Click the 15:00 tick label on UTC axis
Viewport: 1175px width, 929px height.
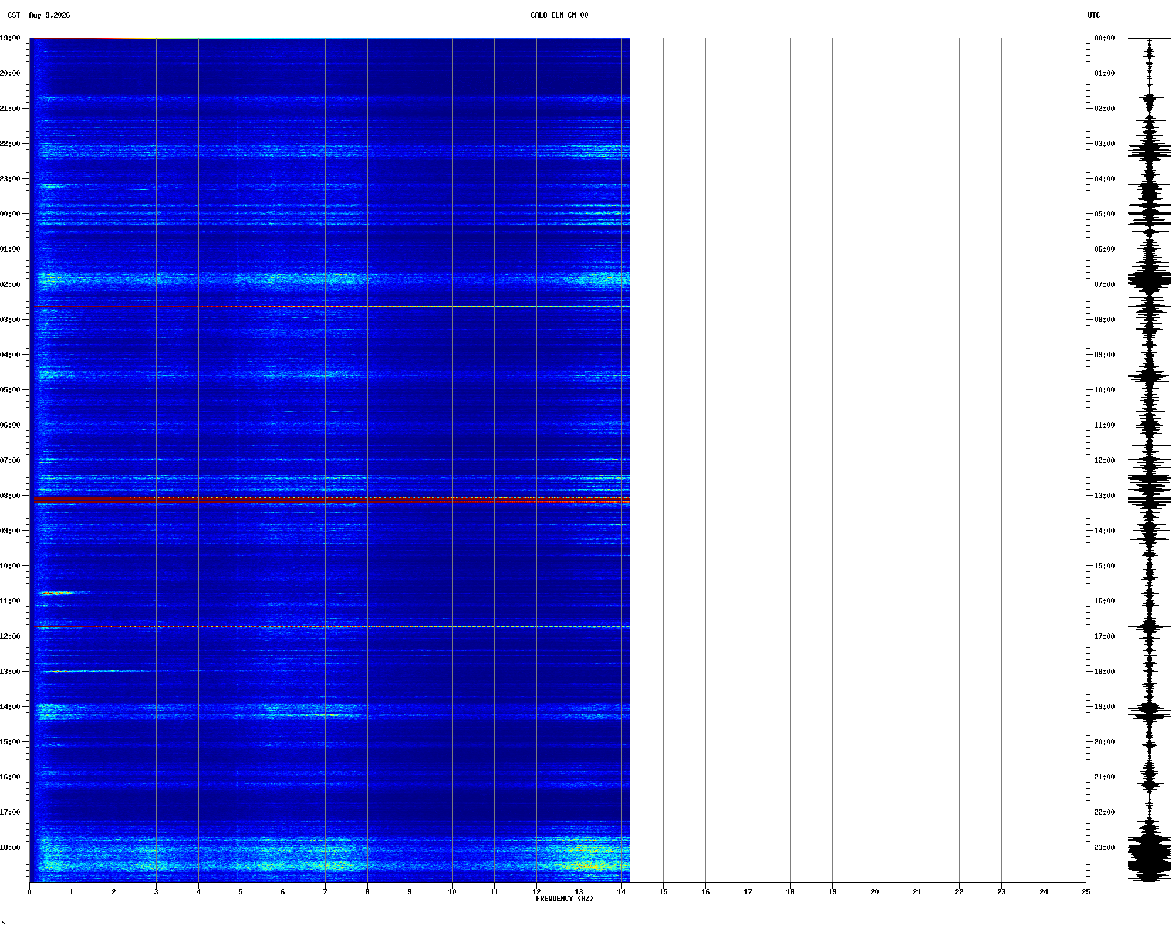click(x=1105, y=566)
